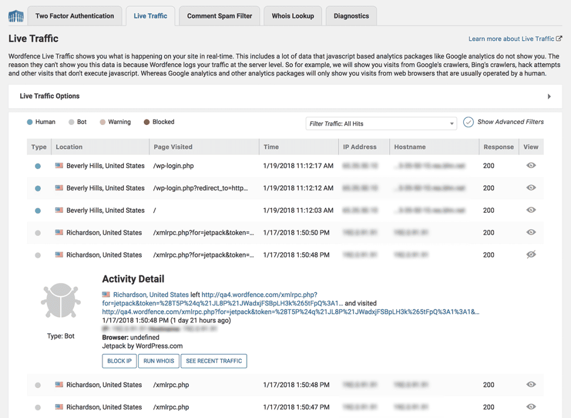Click the brown Blocked legend dot
The height and width of the screenshot is (418, 571).
[x=147, y=122]
